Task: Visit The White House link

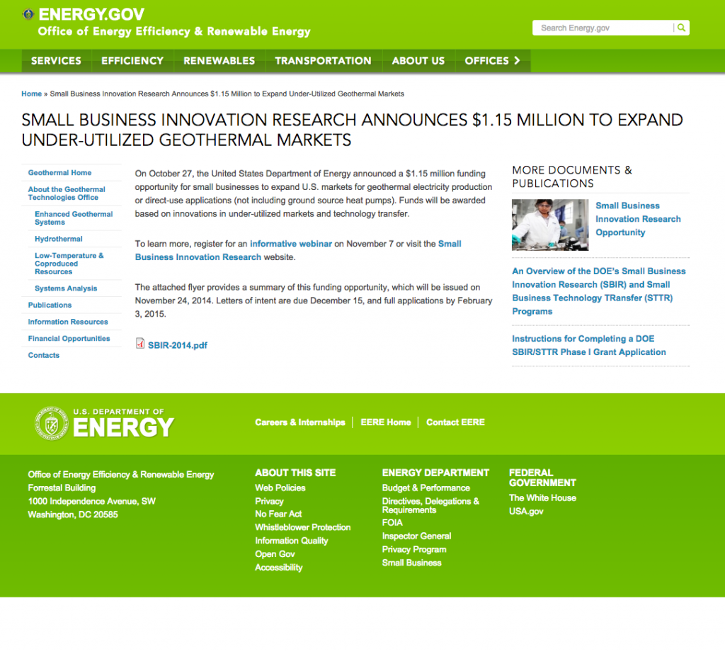Action: 542,498
